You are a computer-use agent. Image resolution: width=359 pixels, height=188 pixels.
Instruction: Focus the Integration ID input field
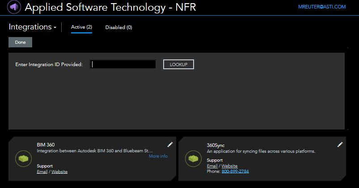point(123,64)
